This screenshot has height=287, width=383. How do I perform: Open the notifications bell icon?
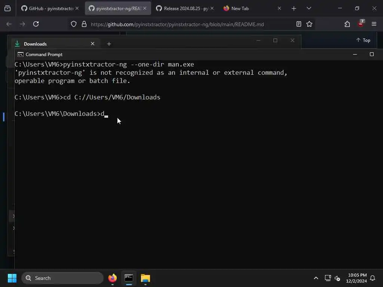click(x=373, y=278)
